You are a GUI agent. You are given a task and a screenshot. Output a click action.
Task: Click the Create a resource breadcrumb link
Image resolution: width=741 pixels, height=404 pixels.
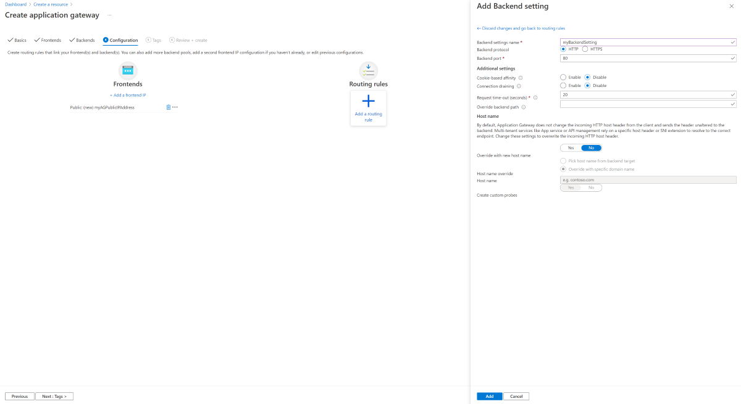[51, 4]
